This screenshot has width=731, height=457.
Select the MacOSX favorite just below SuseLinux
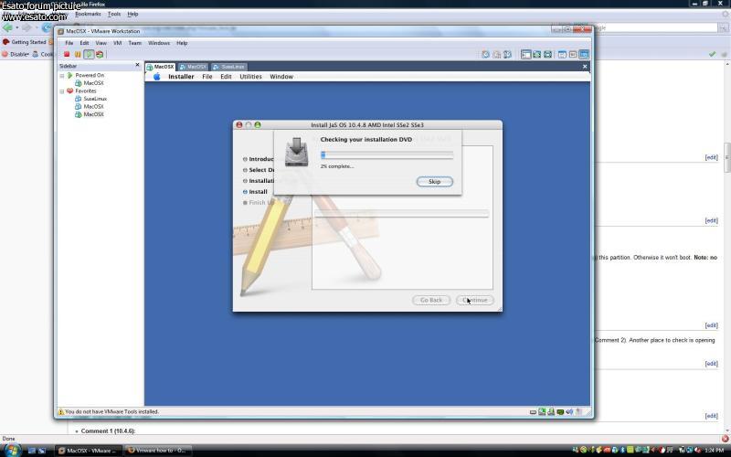click(x=93, y=106)
